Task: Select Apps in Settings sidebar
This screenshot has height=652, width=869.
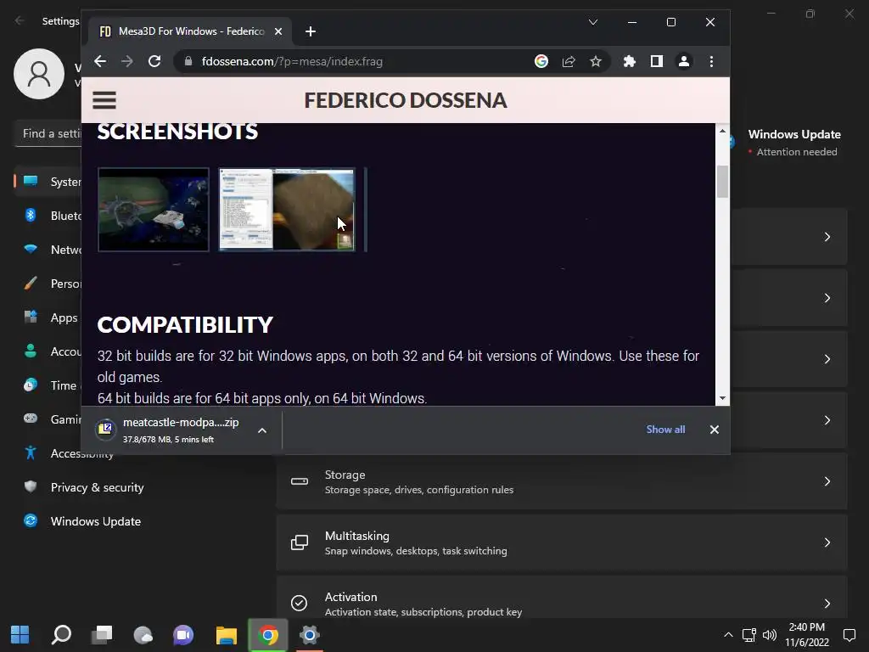Action: coord(48,318)
